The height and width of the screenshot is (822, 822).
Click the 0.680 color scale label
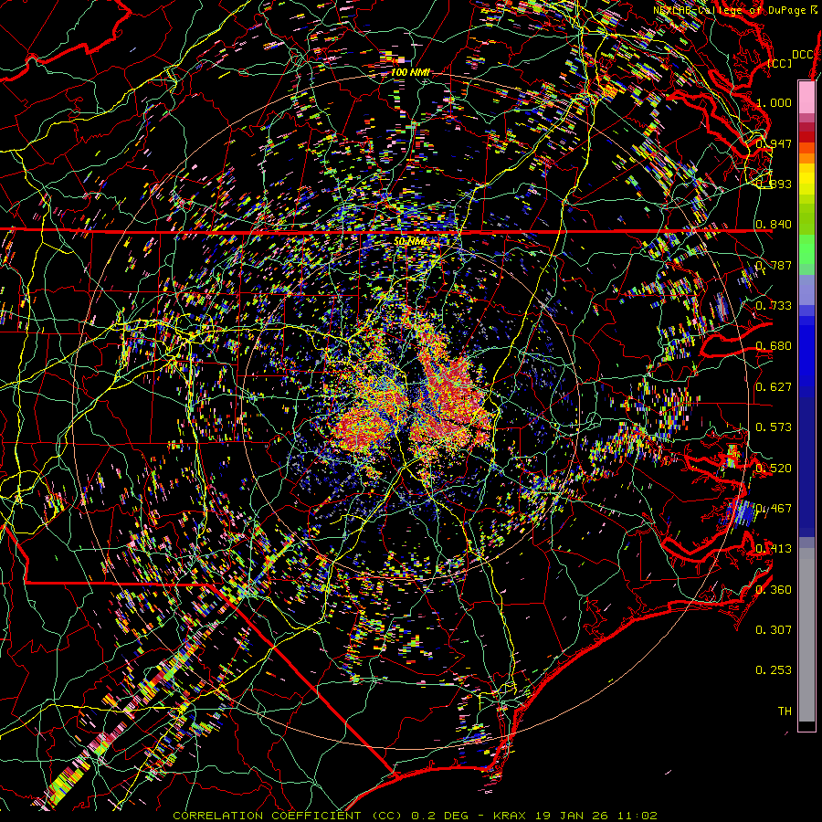tap(774, 346)
